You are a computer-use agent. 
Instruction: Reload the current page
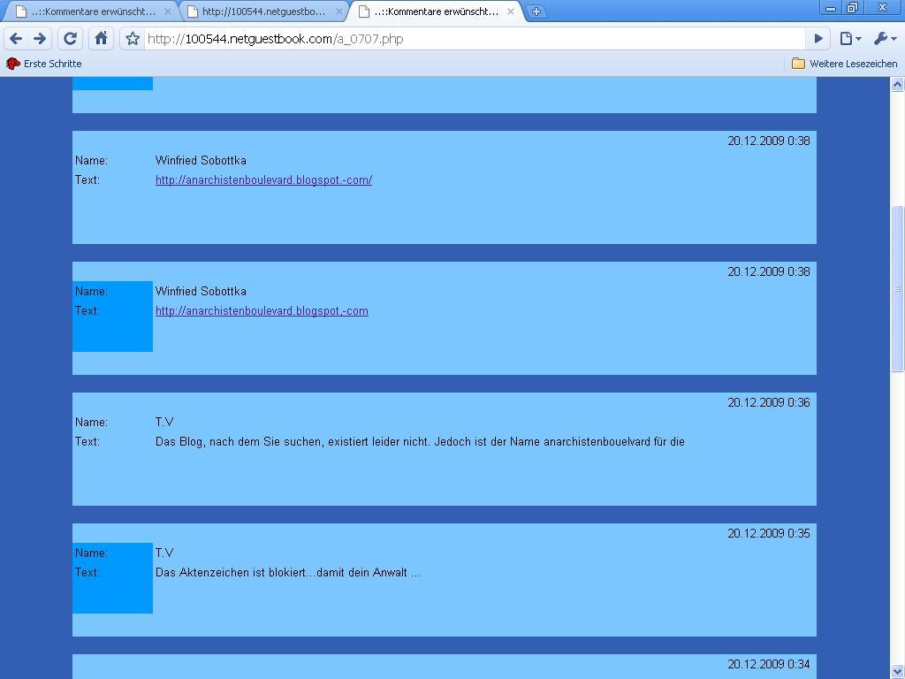71,38
